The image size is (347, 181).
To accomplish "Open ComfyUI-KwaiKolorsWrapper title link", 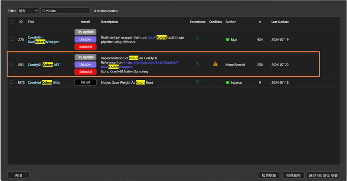I will (x=43, y=39).
